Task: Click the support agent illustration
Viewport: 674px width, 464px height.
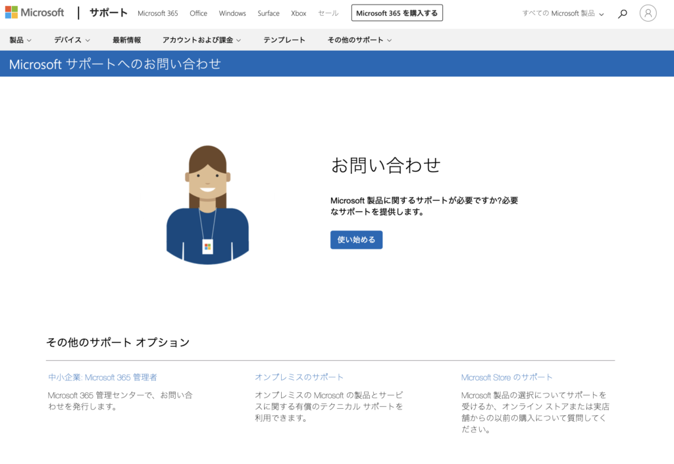Action: [x=207, y=205]
